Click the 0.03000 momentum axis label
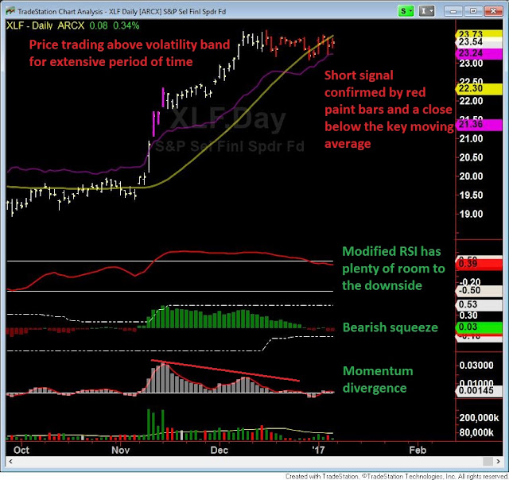The image size is (509, 480). 476,366
